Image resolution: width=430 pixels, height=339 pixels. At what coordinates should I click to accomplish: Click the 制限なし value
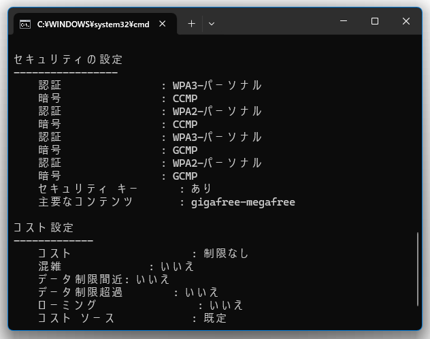pos(226,253)
